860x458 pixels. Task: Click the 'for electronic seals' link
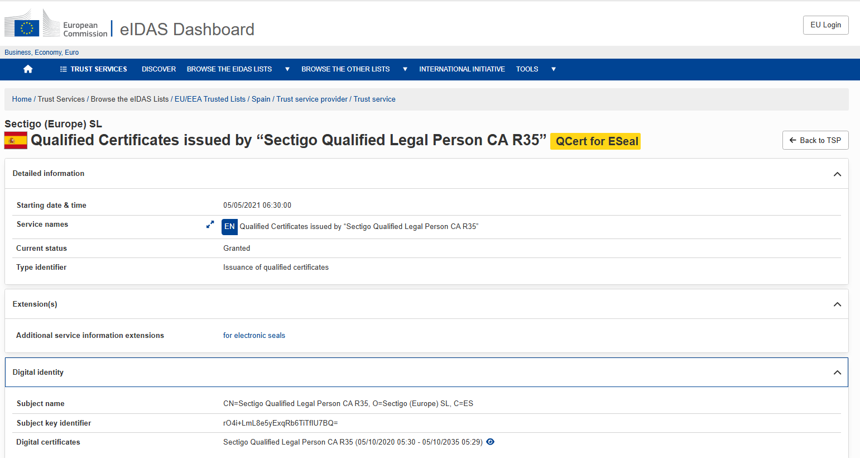254,336
